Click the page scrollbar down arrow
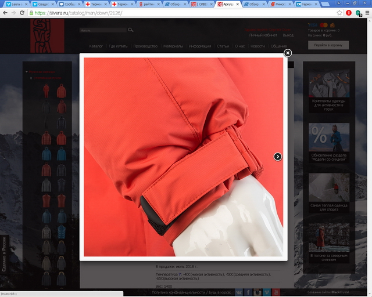The image size is (372, 297). tap(370, 295)
